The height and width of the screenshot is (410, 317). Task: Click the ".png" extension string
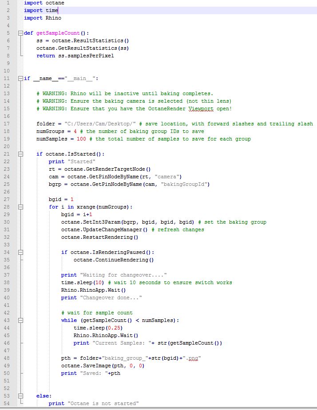coord(192,358)
